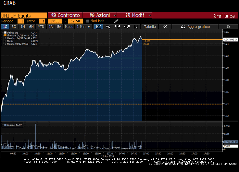Click the pencil edit icon
The image size is (239, 172).
pos(116,21)
